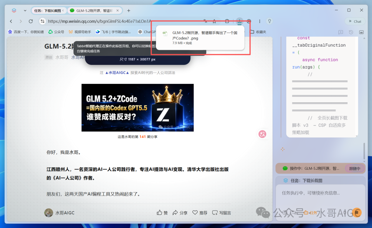Open the downloads toolbar icon
The height and width of the screenshot is (228, 372).
click(239, 21)
